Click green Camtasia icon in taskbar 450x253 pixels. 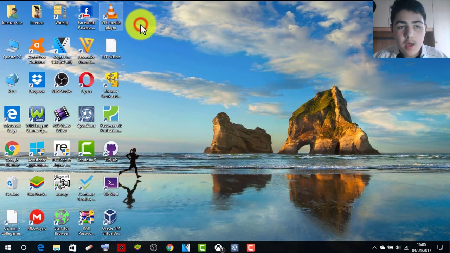coord(202,248)
